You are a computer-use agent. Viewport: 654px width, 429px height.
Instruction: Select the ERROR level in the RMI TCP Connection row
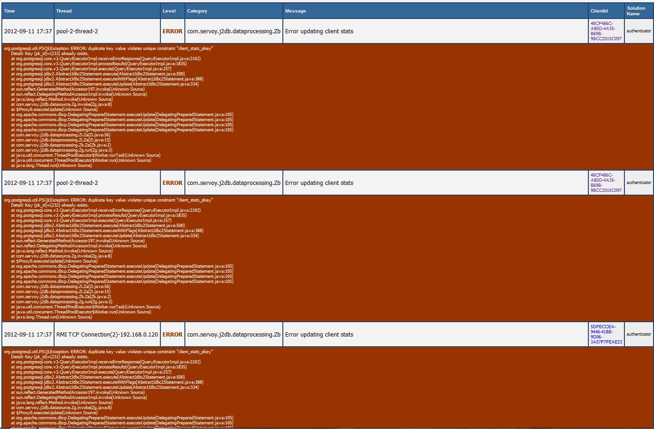[x=172, y=334]
